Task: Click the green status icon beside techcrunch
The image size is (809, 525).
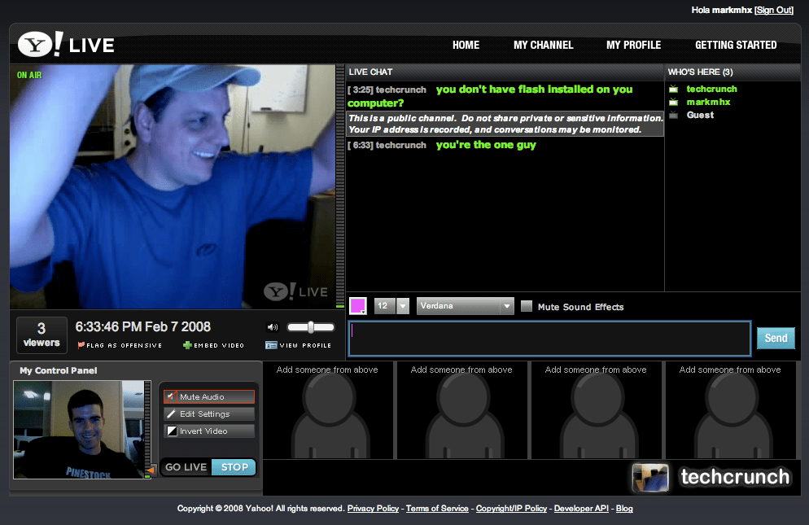Action: [x=673, y=89]
